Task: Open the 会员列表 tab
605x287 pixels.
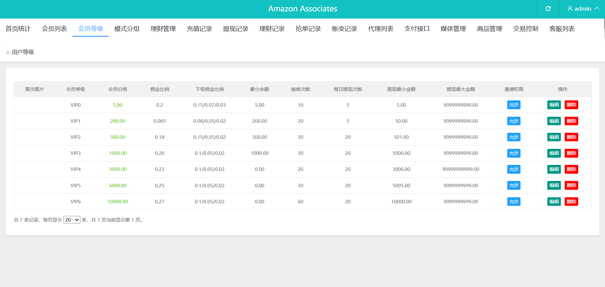Action: point(54,29)
